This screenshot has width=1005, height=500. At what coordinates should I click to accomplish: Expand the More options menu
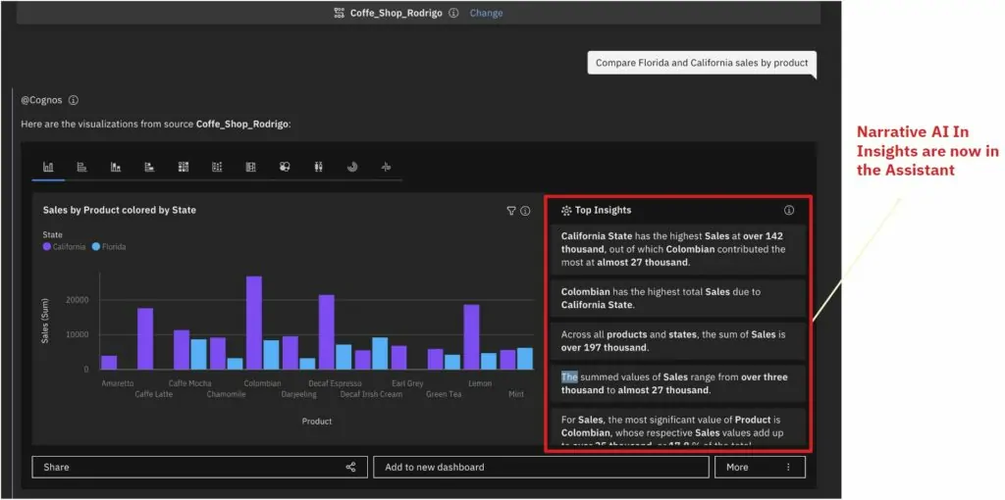pyautogui.click(x=759, y=468)
